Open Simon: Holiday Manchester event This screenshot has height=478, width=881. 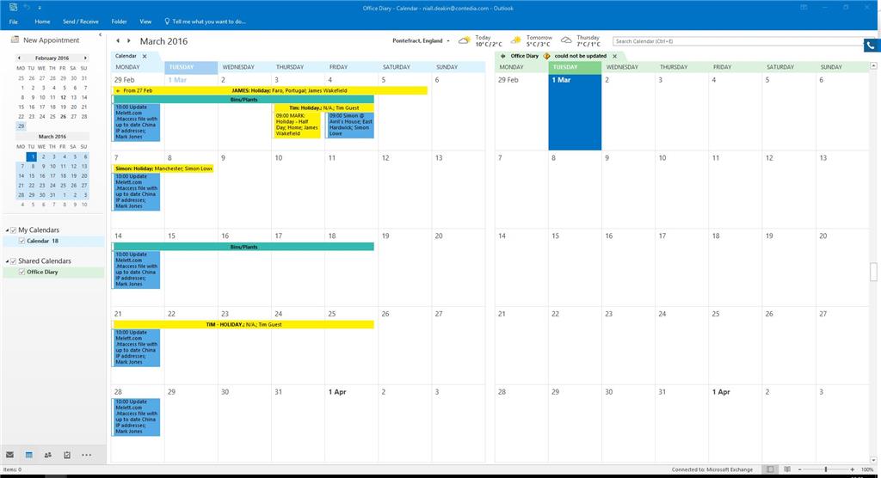tap(163, 169)
